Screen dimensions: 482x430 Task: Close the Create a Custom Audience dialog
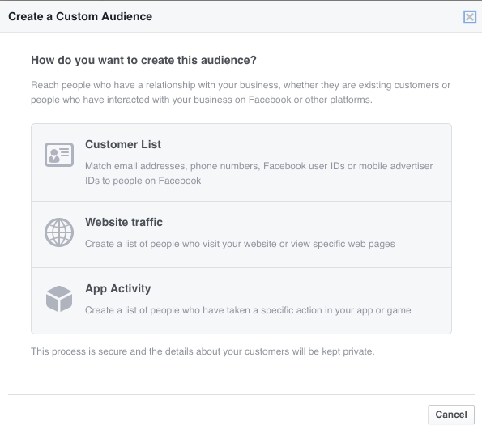[x=469, y=17]
